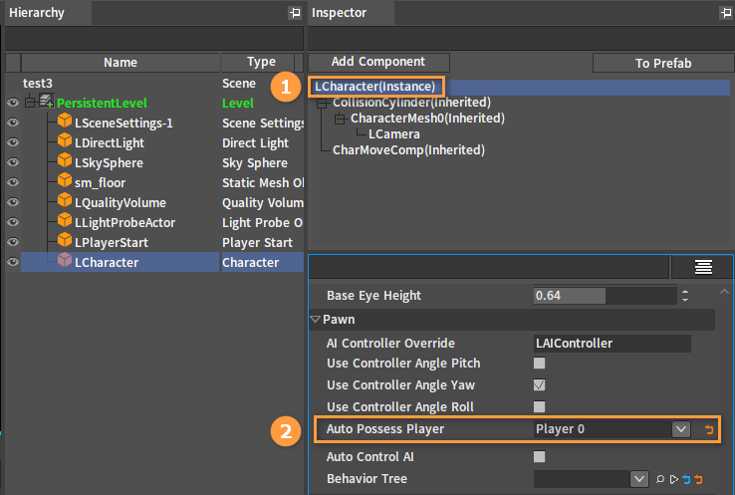Uncheck Use Controller Angle Yaw
Viewport: 735px width, 495px height.
540,385
